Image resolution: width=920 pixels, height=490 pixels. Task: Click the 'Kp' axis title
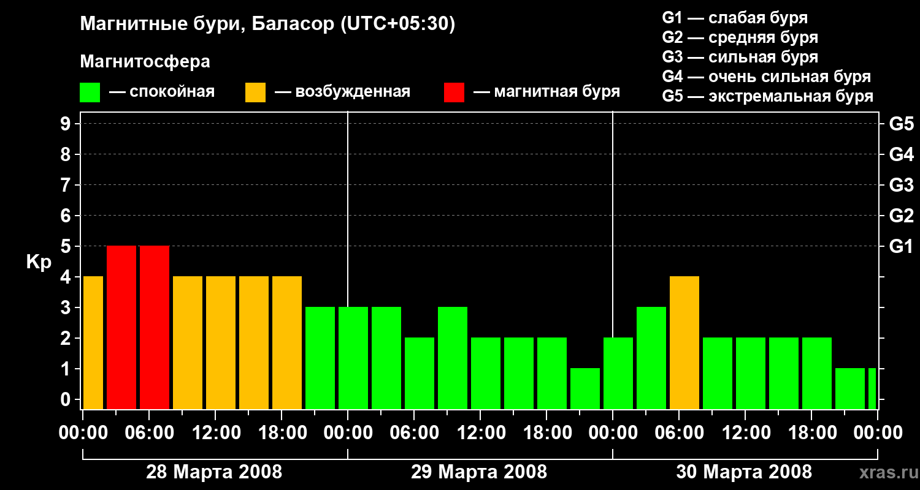point(39,262)
